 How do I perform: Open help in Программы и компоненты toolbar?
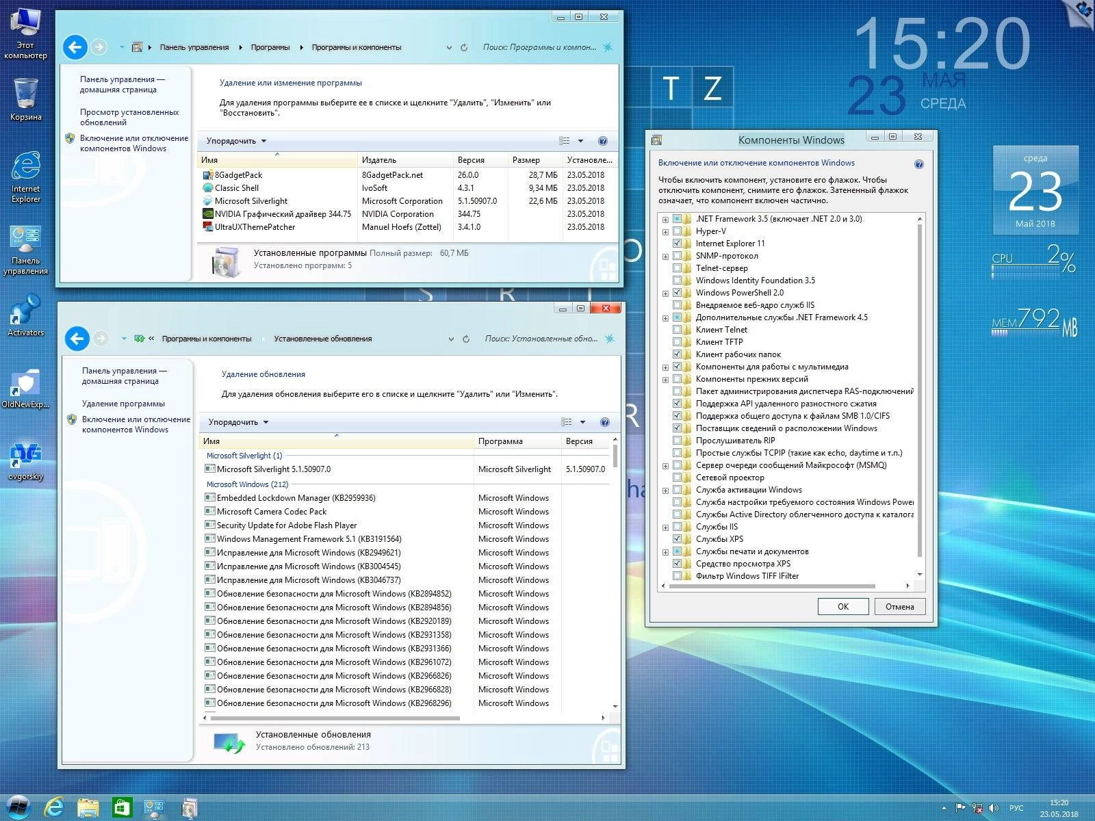[603, 141]
